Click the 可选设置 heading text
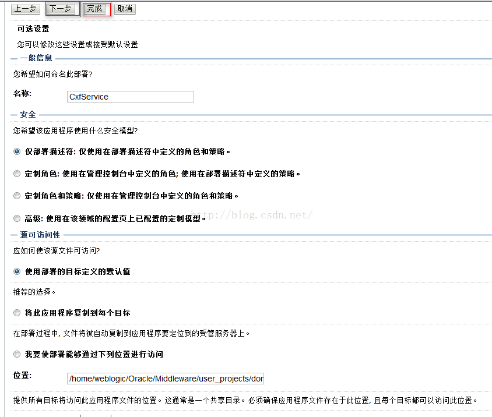 click(33, 29)
